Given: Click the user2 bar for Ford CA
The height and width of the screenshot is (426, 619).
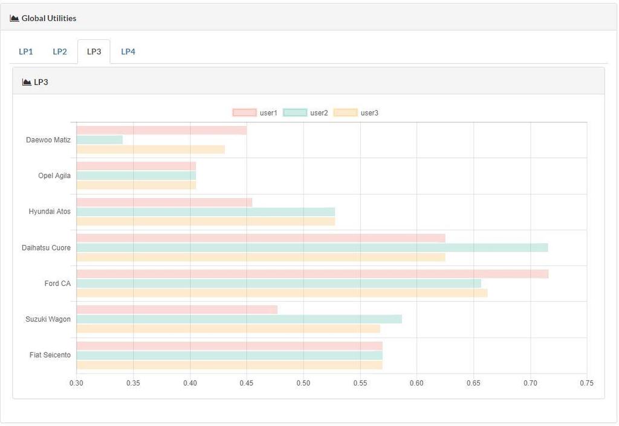Looking at the screenshot, I should pos(279,284).
